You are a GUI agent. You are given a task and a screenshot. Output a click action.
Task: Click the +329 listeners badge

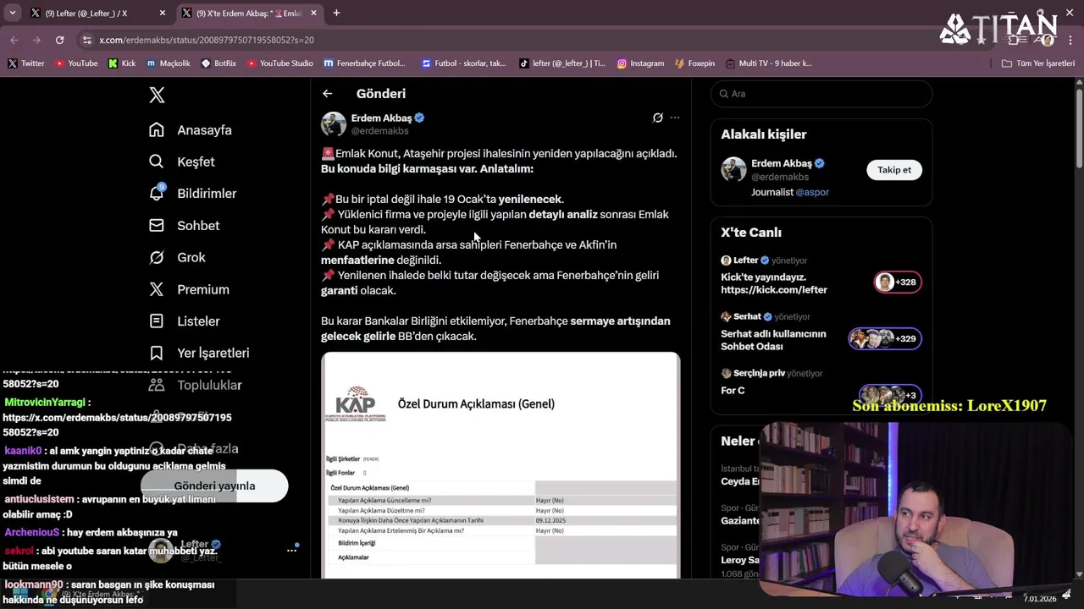click(x=885, y=338)
